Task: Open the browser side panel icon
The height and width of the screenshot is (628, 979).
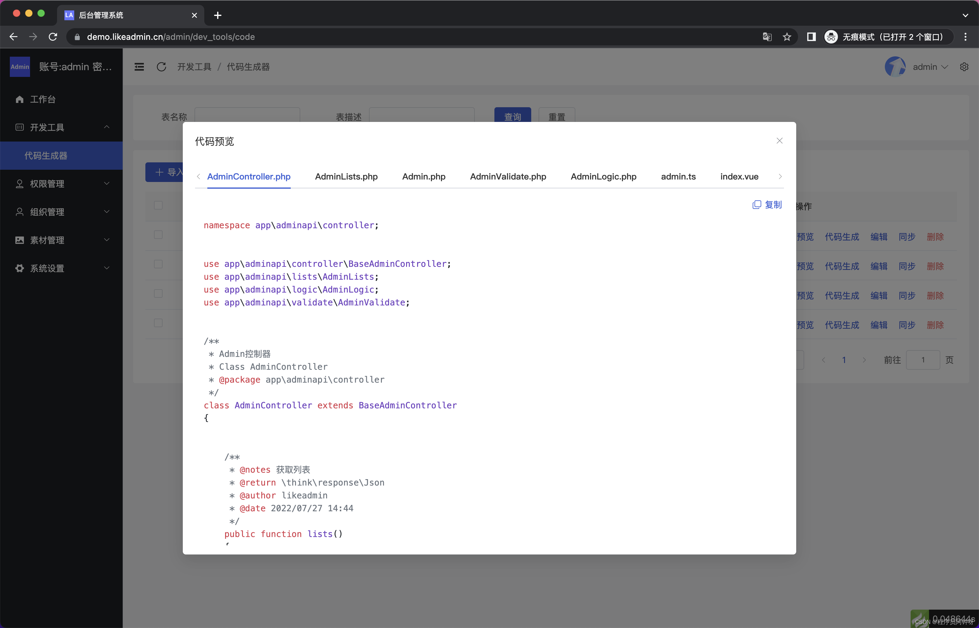Action: tap(811, 37)
